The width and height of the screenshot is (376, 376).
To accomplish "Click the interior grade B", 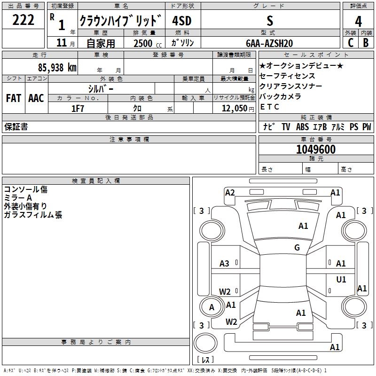I will [366, 43].
